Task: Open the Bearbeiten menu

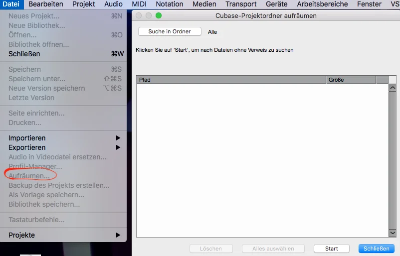Action: pos(46,4)
